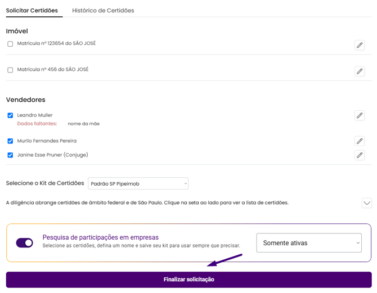Screen dimensions: 377x293
Task: Deselect Murilo Fernandes Pereira checkbox
Action: (10, 141)
